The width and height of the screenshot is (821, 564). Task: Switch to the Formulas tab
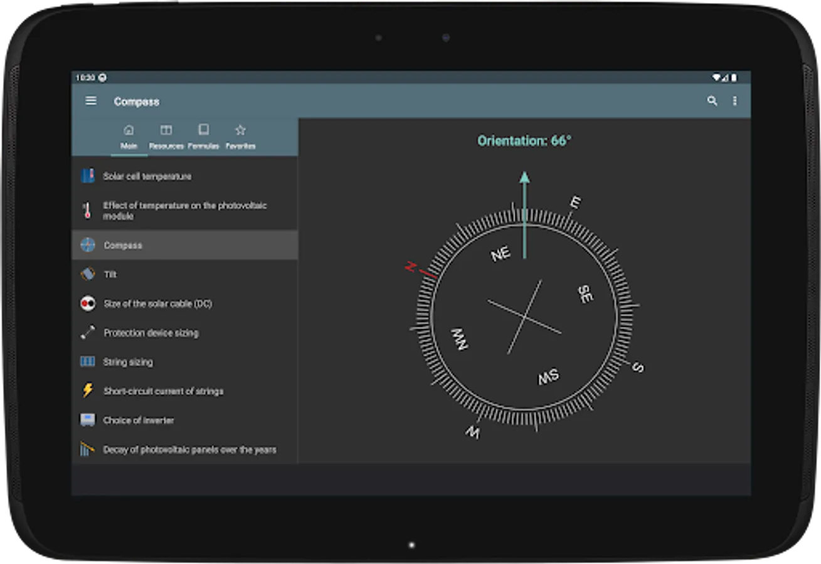[203, 137]
